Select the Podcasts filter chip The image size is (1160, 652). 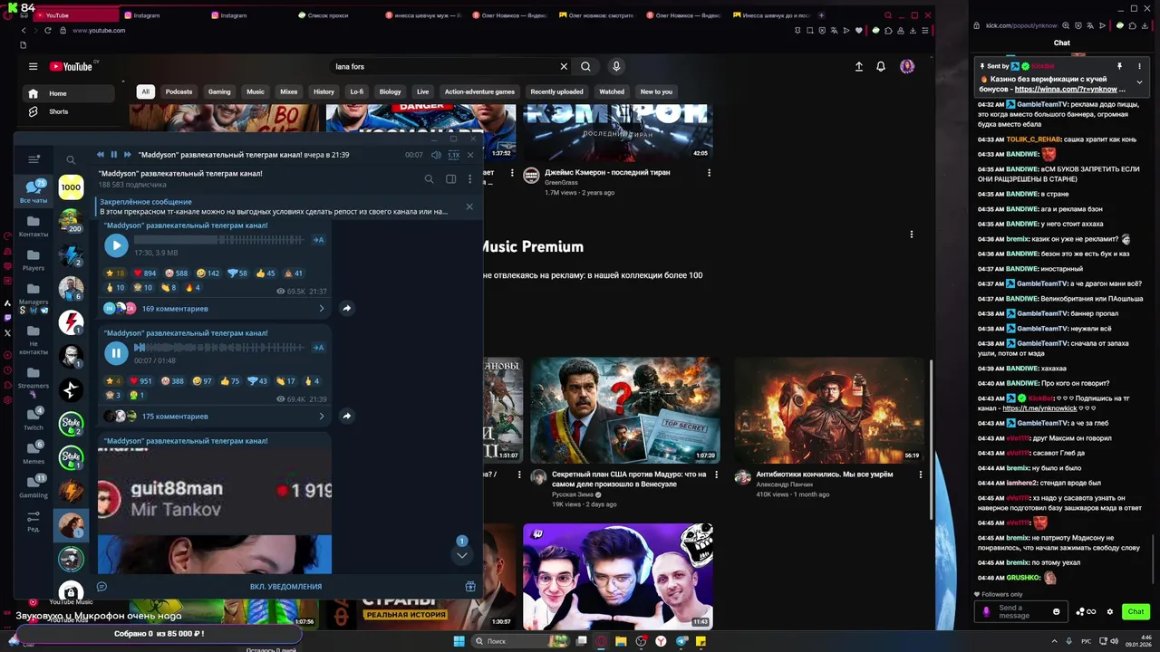tap(179, 91)
